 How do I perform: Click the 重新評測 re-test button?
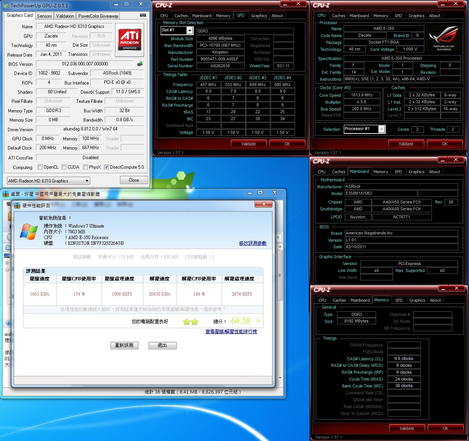[x=124, y=345]
